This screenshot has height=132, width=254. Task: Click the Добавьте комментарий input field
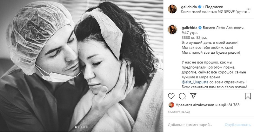coord(190,125)
